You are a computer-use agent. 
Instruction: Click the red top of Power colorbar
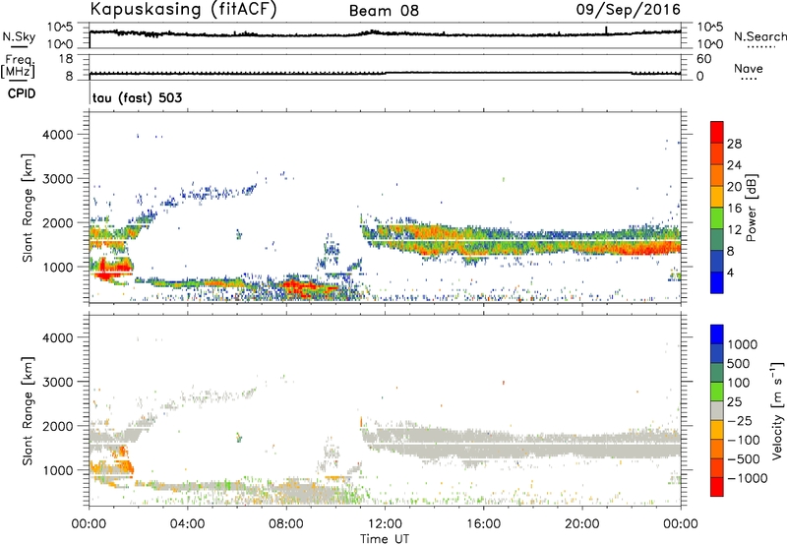click(x=717, y=130)
